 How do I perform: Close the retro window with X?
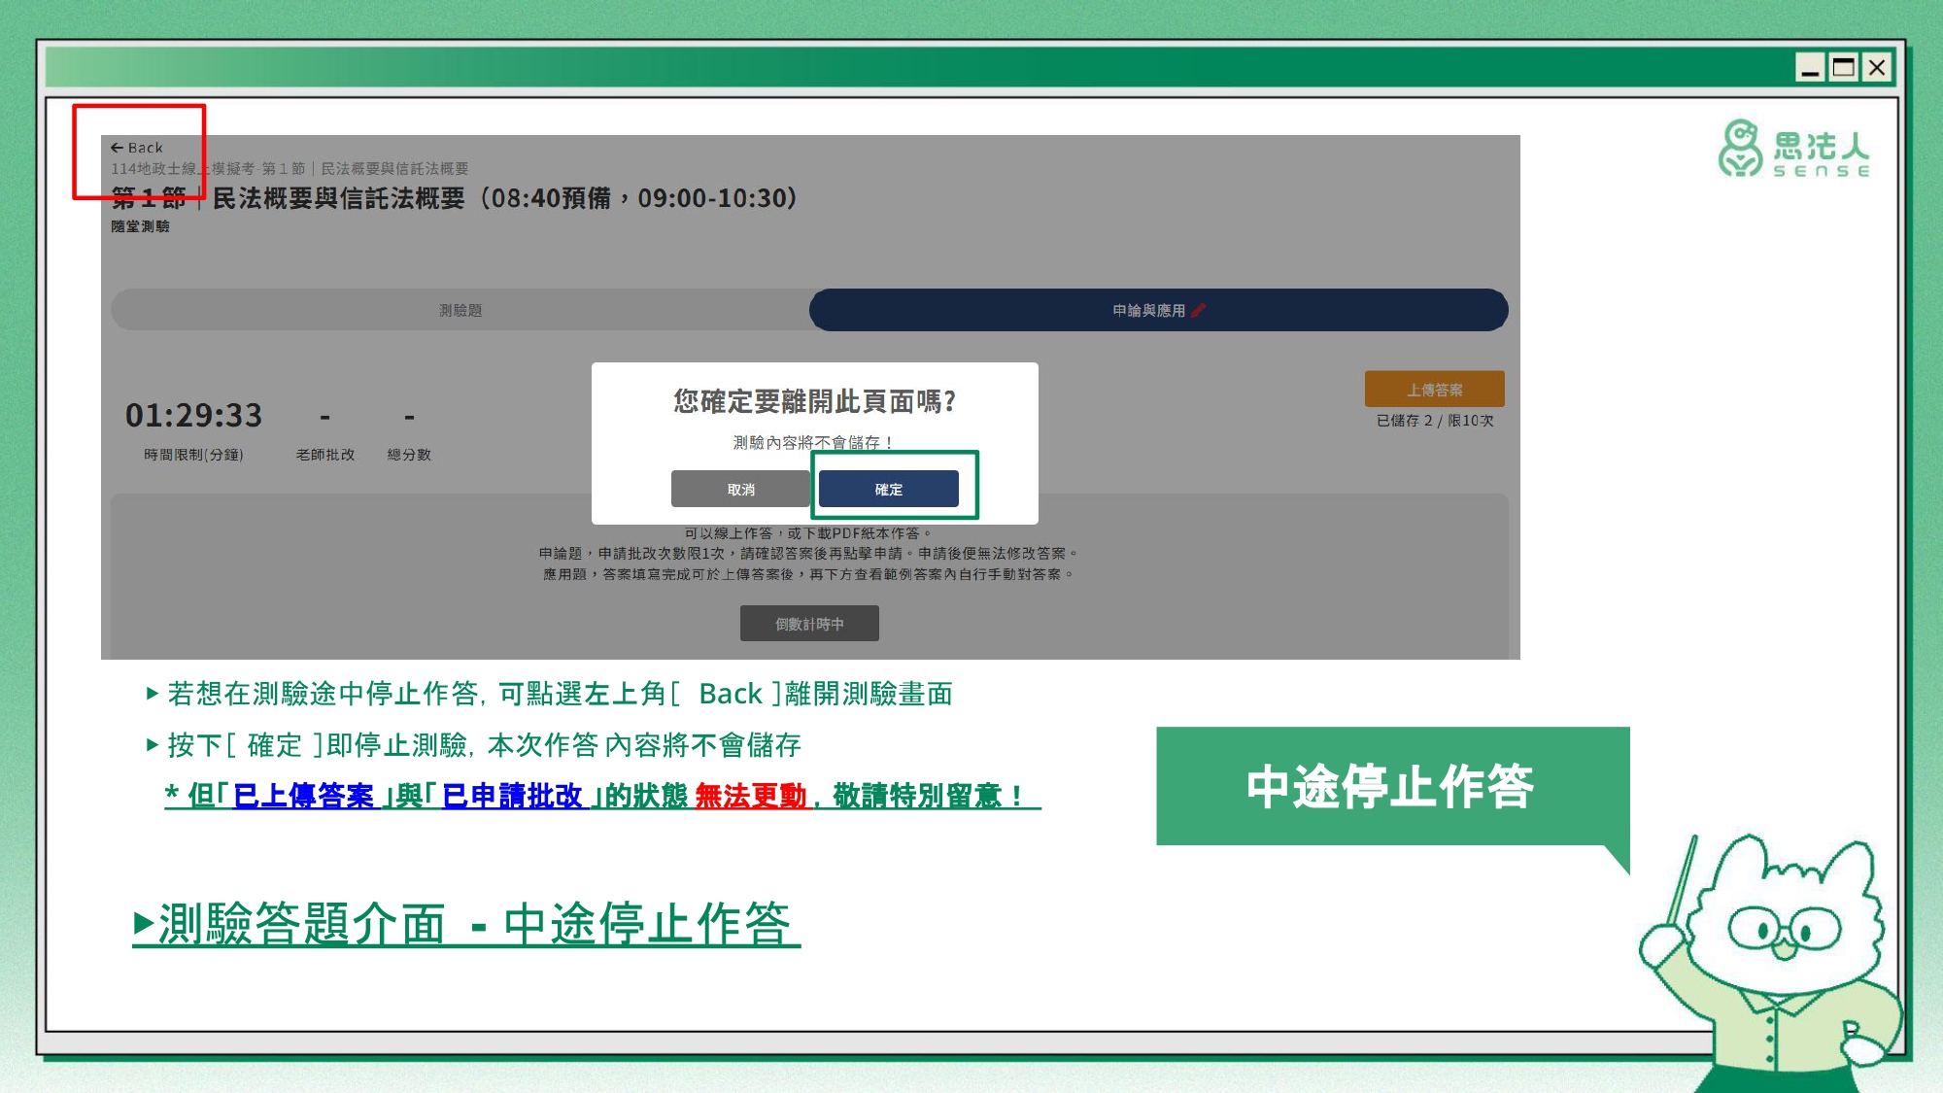tap(1877, 68)
